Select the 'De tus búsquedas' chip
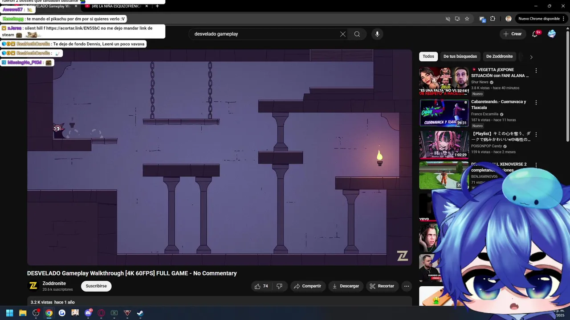This screenshot has height=320, width=570. pos(460,56)
